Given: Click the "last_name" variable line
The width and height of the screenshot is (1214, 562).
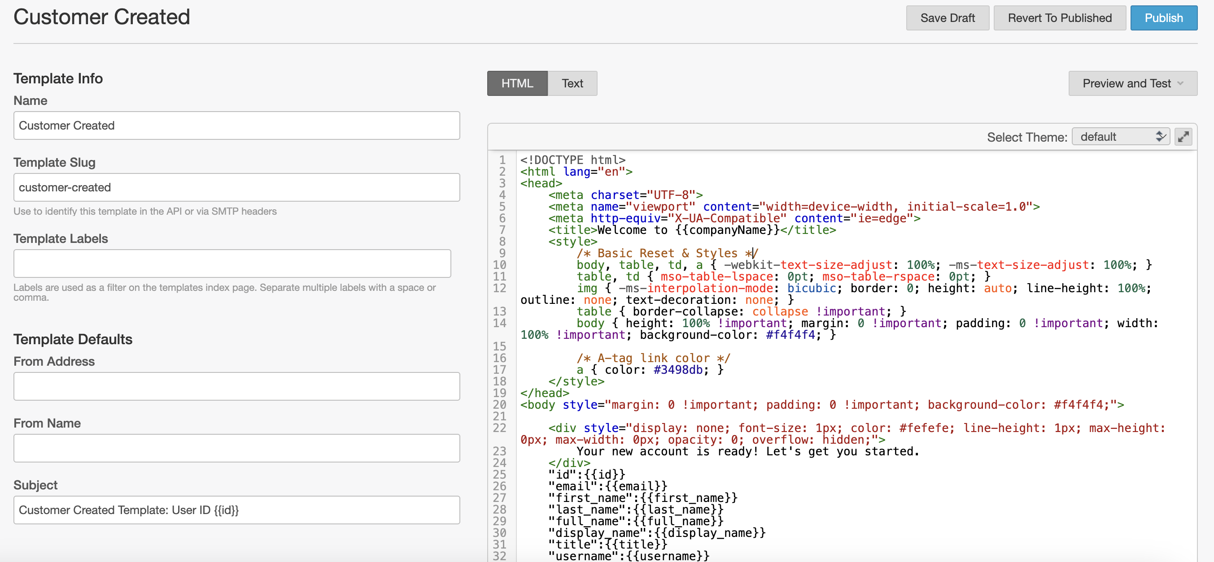Looking at the screenshot, I should pyautogui.click(x=636, y=509).
